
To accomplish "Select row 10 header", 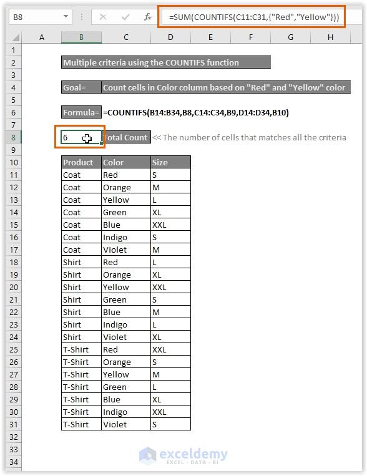I will click(13, 162).
